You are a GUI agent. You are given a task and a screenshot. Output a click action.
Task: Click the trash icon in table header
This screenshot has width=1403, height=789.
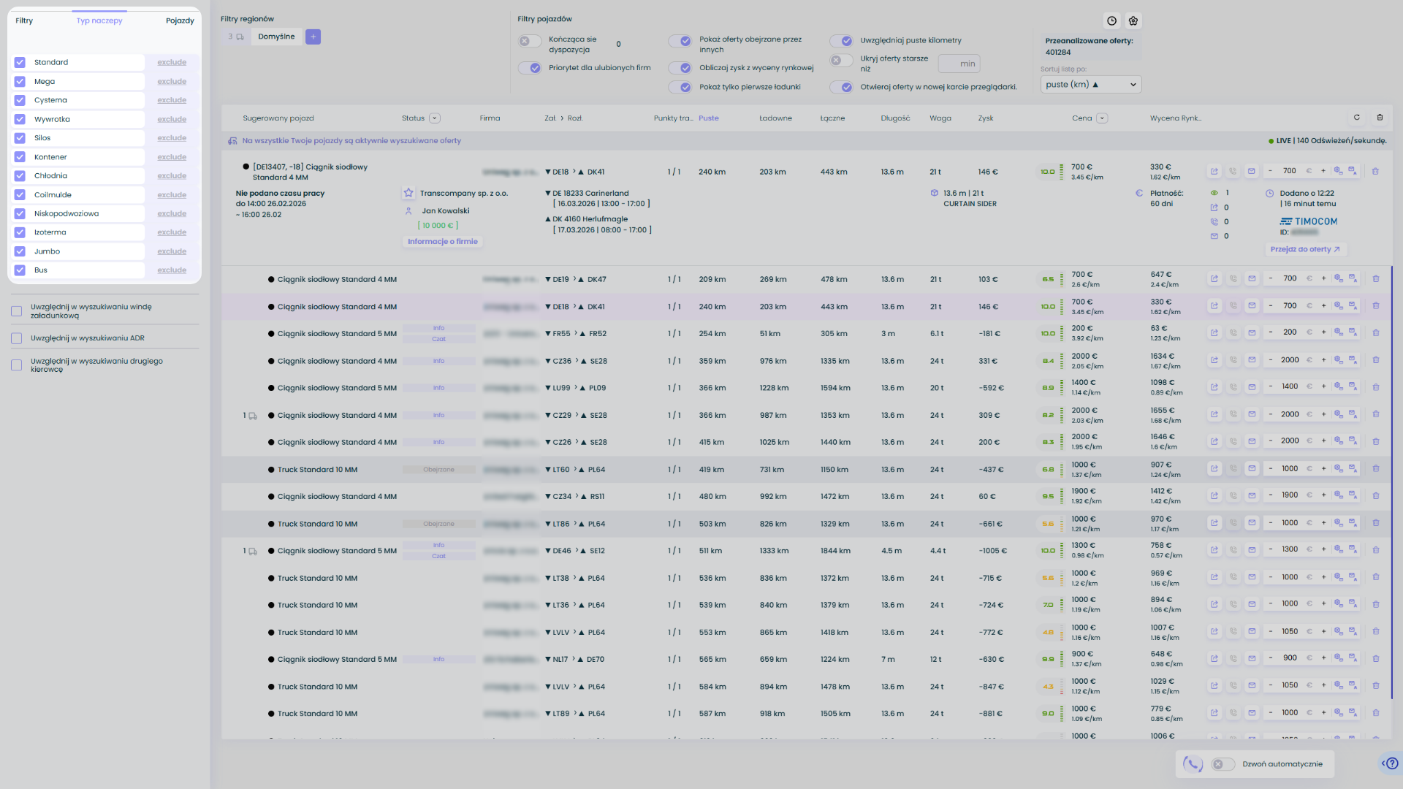1380,118
